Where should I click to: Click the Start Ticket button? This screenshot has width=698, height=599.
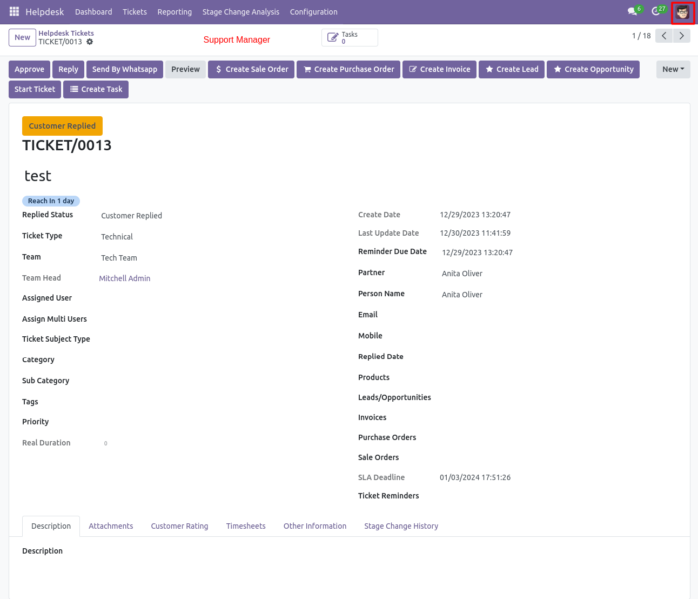tap(35, 89)
